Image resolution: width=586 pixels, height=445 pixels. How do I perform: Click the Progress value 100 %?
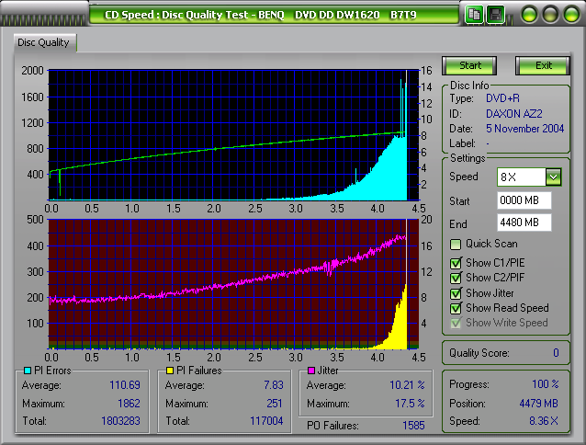[546, 384]
